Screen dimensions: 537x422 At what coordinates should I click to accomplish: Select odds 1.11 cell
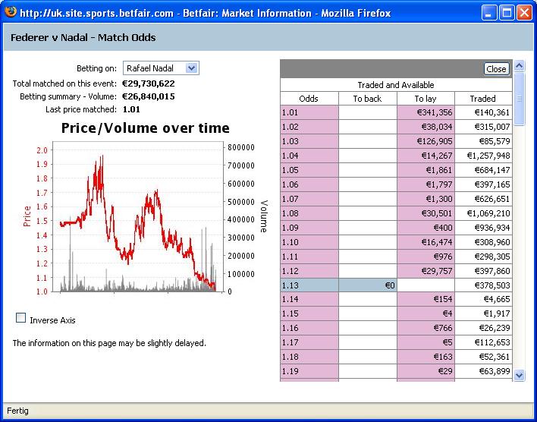click(309, 257)
